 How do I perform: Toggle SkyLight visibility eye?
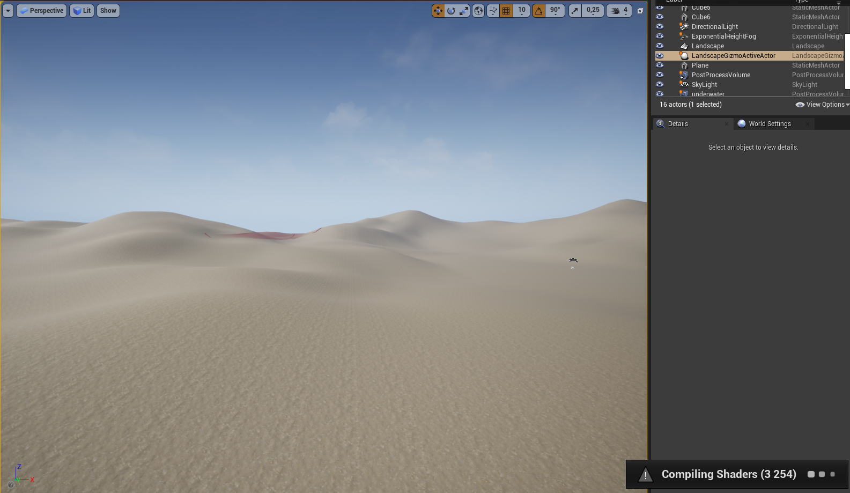(x=660, y=85)
